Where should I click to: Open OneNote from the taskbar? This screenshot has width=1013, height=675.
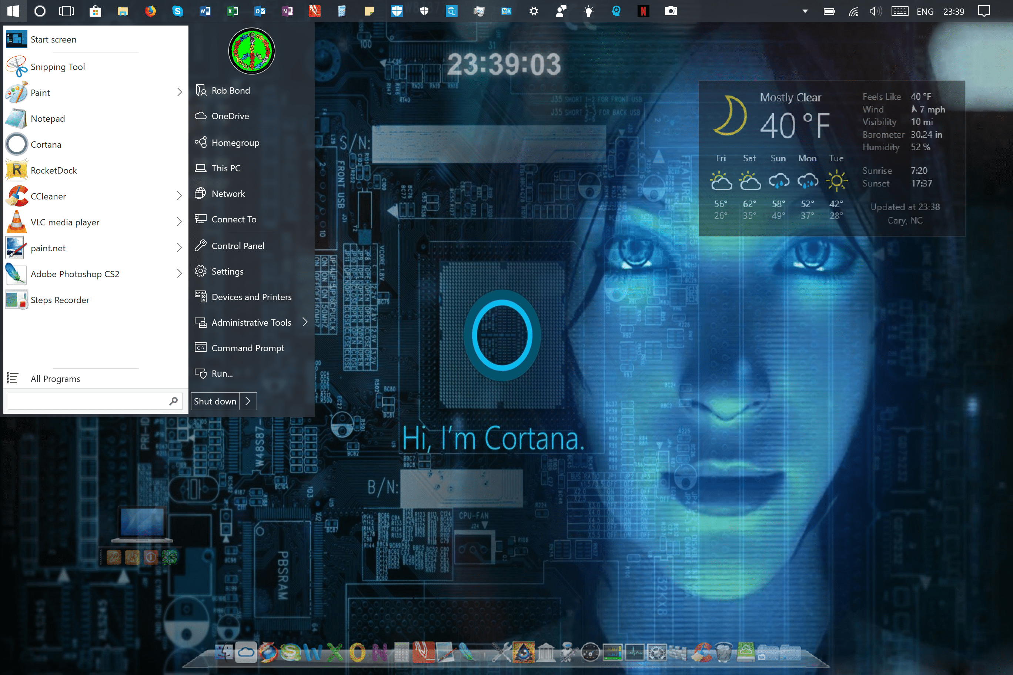click(x=287, y=11)
